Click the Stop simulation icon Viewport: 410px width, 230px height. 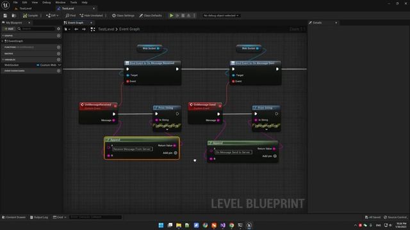pyautogui.click(x=183, y=15)
